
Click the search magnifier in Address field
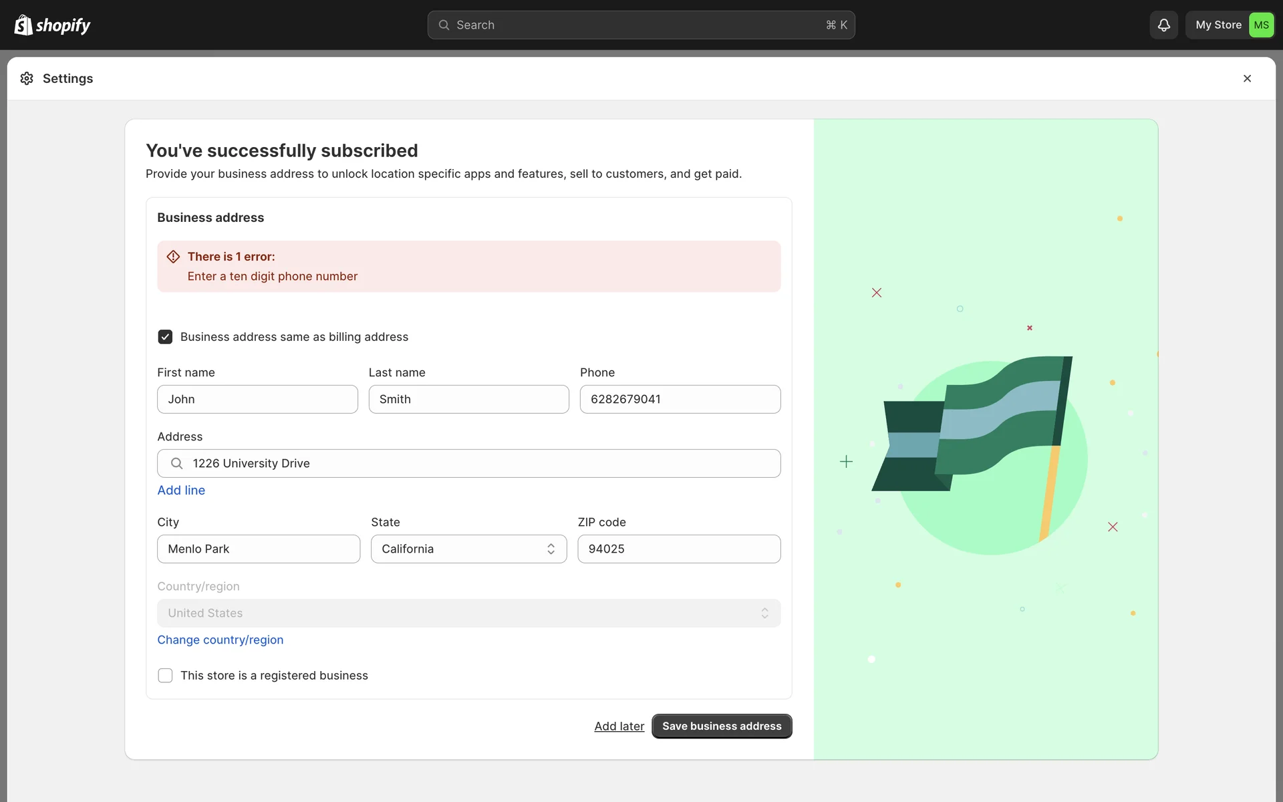(176, 463)
